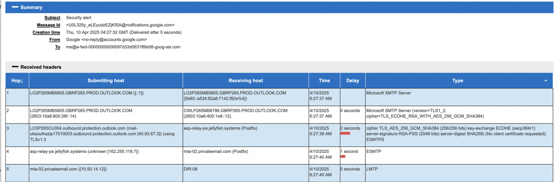Viewport: 556px width, 182px height.
Task: Click hop 5 submitting host with 10.50.14.12
Action: click(x=68, y=169)
